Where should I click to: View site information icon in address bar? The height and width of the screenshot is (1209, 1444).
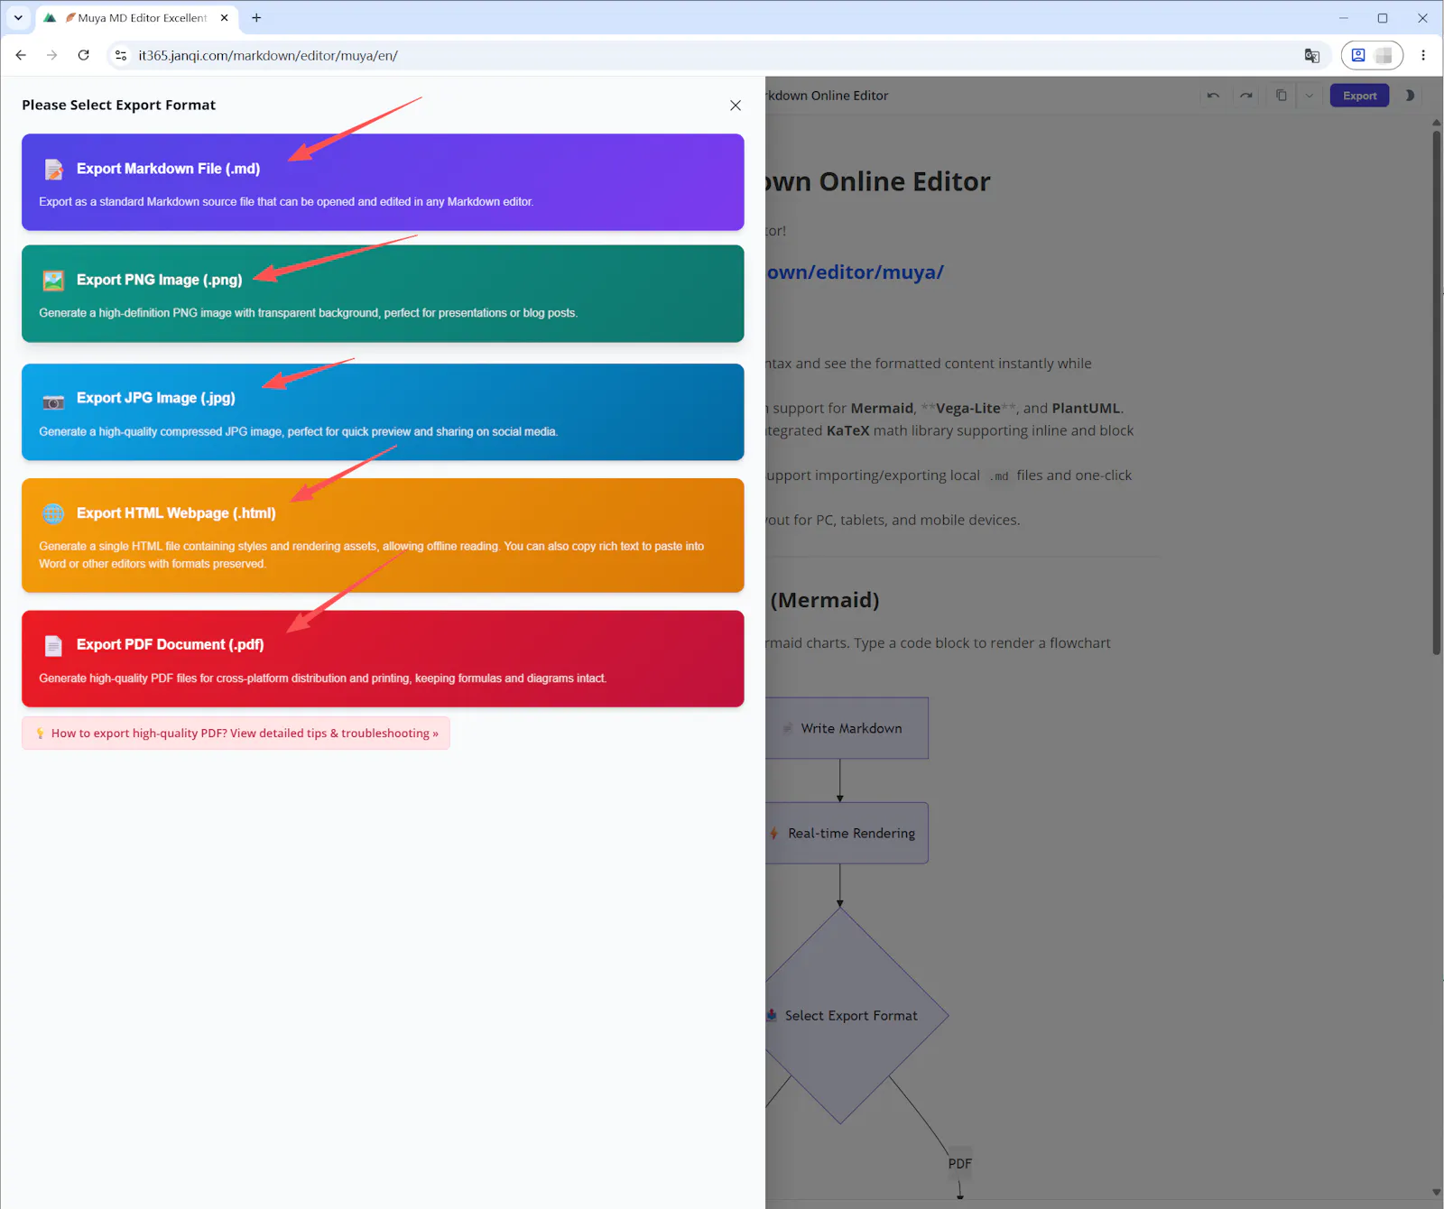(x=121, y=55)
